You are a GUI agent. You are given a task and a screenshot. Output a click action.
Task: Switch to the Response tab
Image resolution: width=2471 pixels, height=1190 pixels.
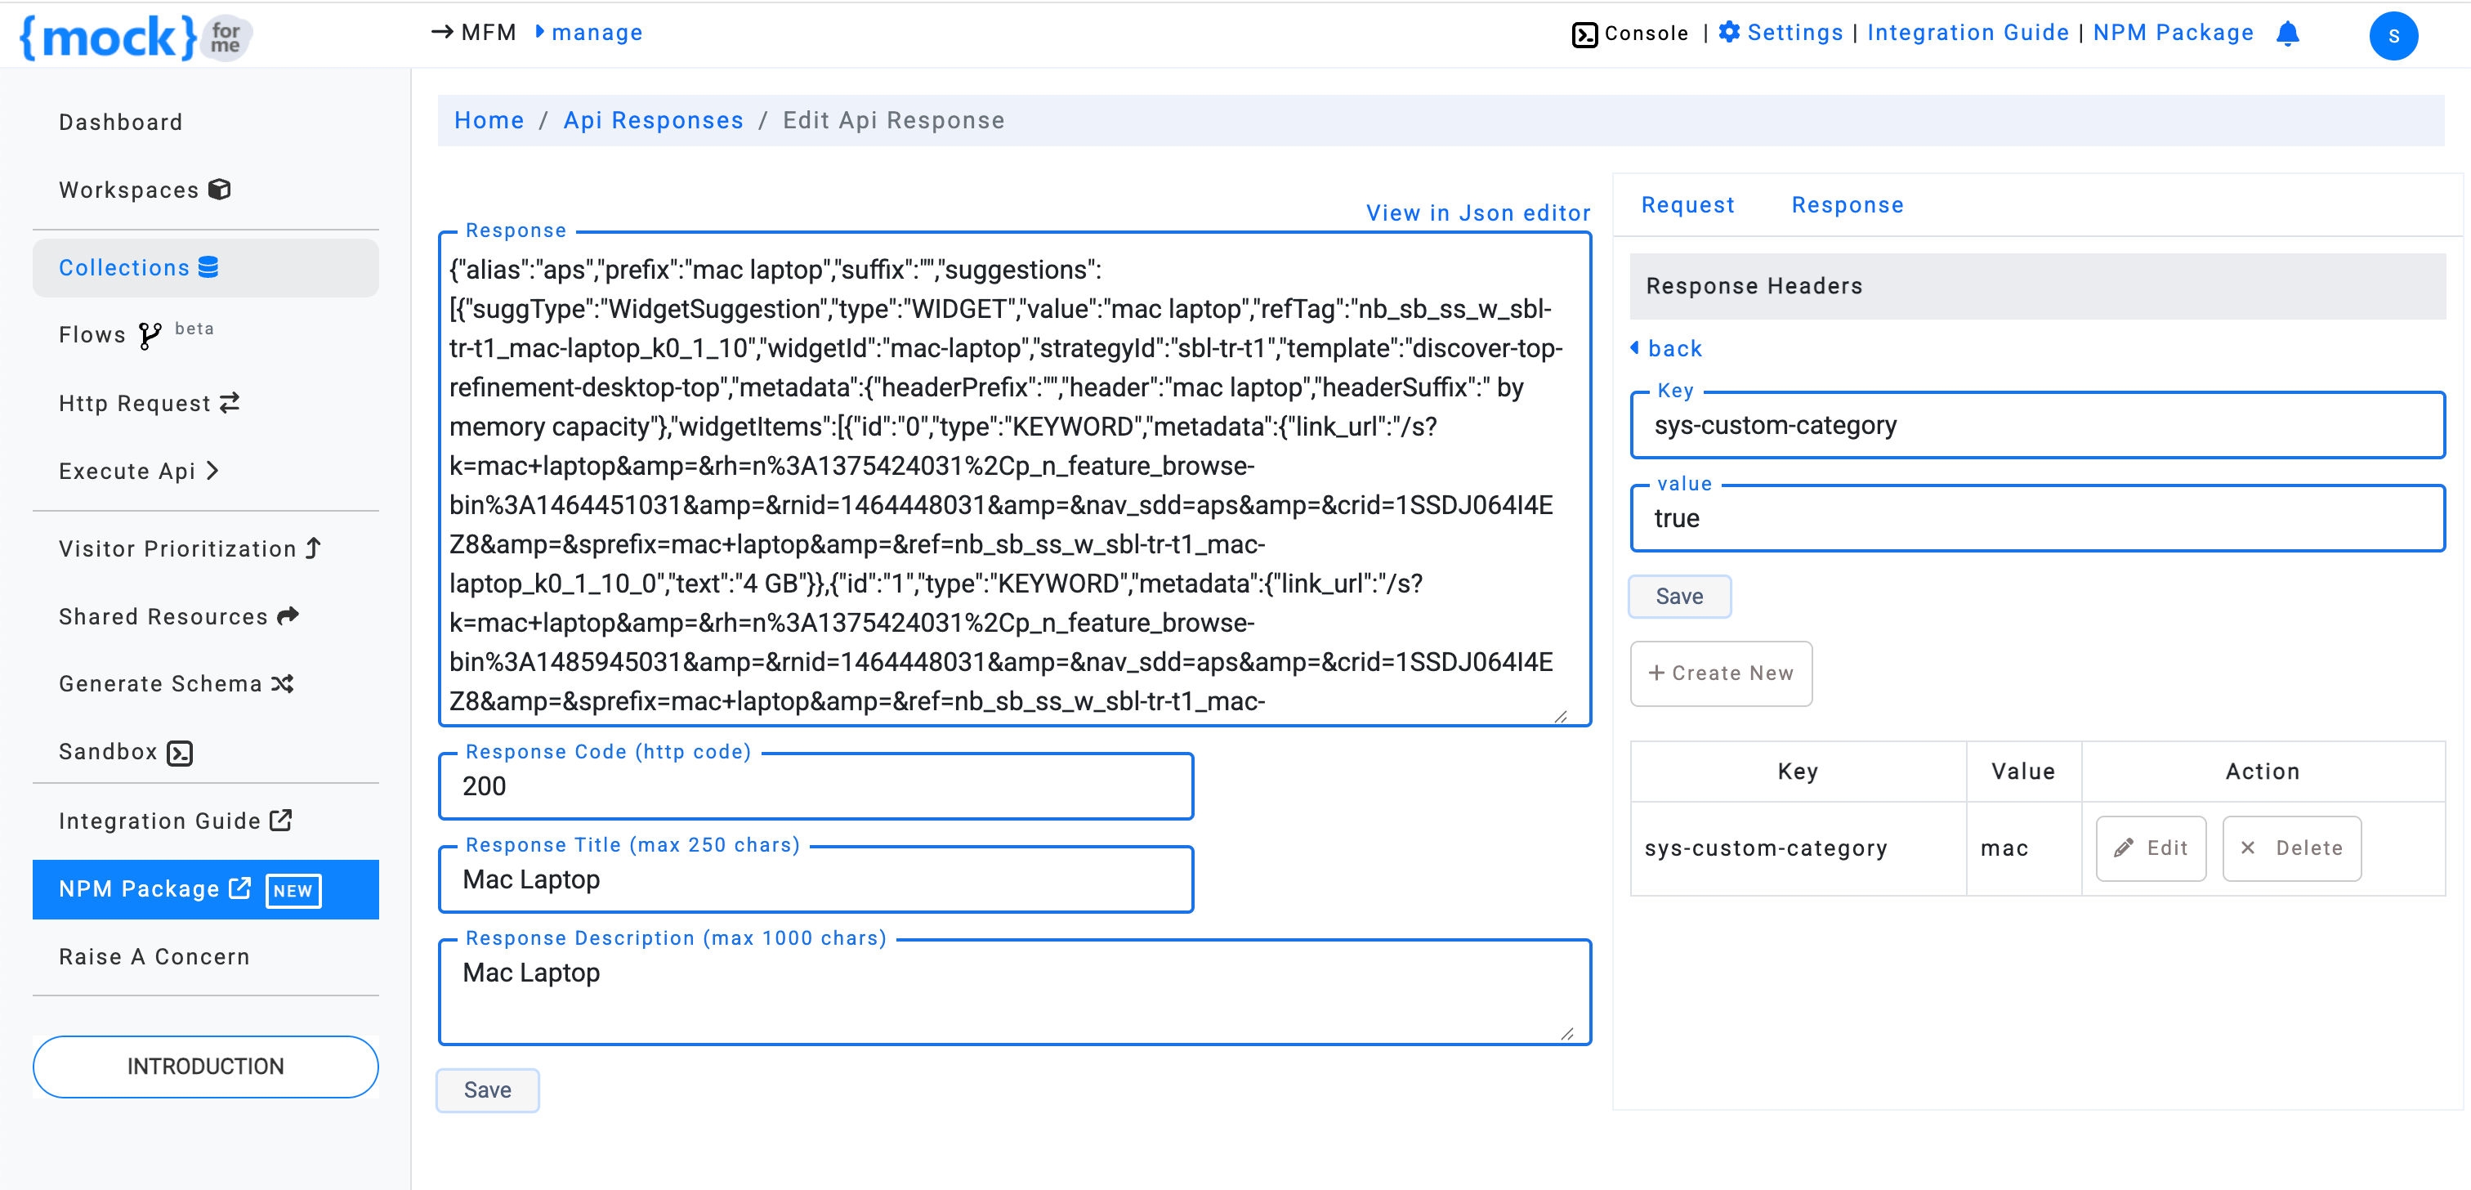tap(1847, 204)
